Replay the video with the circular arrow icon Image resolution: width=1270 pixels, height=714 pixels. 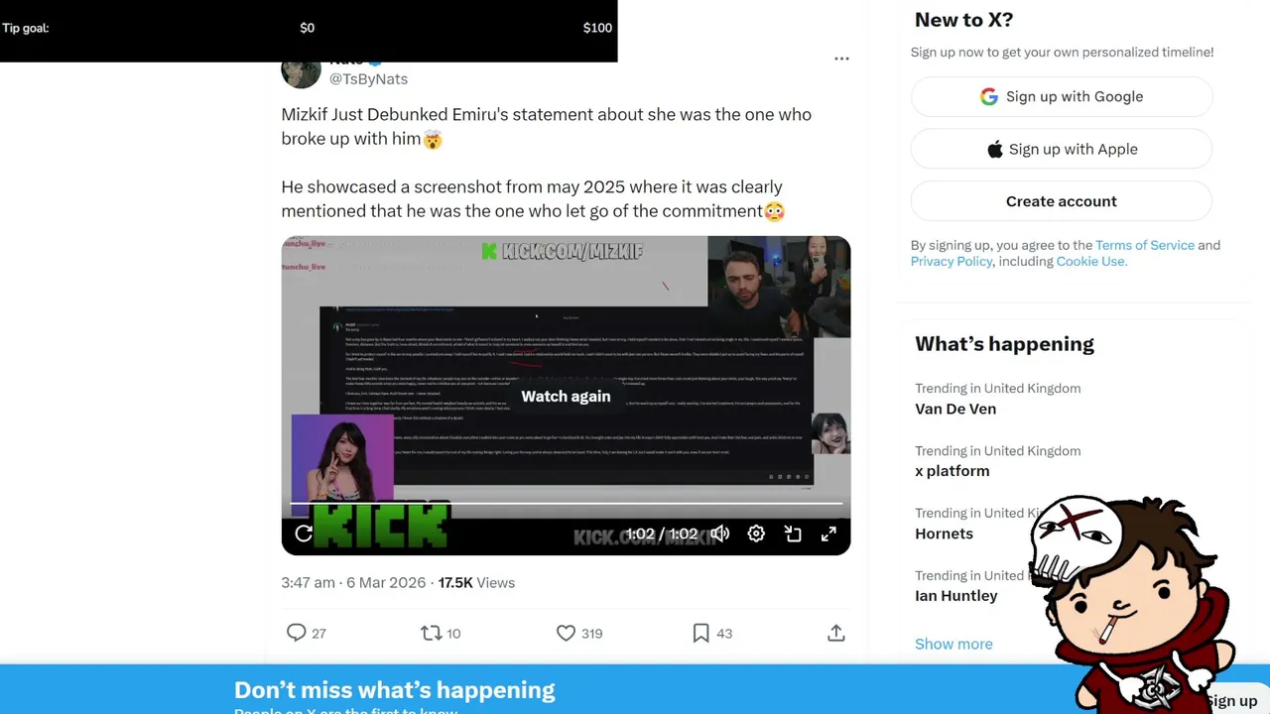tap(304, 534)
